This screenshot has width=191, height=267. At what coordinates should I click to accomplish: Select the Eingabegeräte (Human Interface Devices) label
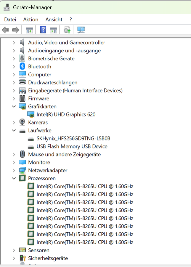(x=76, y=90)
